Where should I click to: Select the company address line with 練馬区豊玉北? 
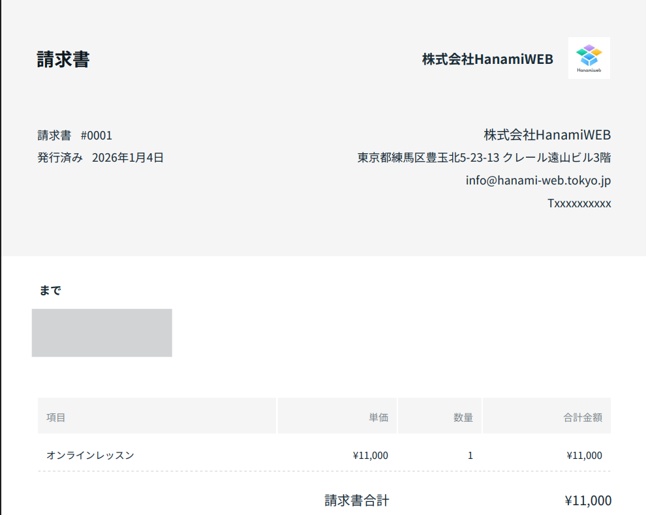coord(484,158)
